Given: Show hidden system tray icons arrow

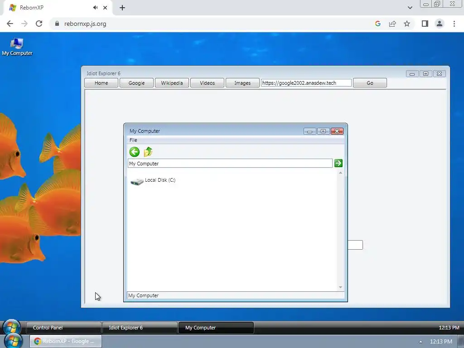Looking at the screenshot, I should click(x=420, y=342).
